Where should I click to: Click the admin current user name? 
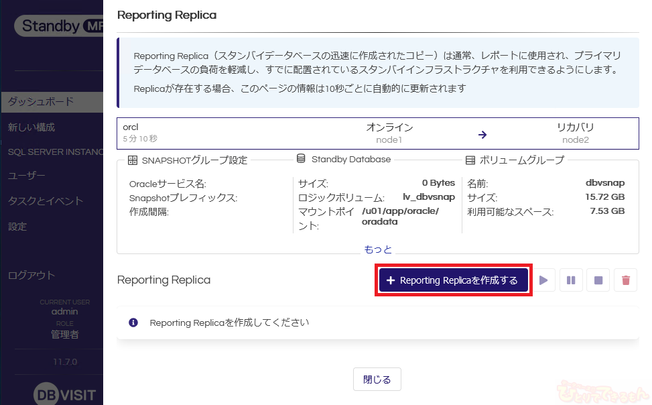[65, 311]
